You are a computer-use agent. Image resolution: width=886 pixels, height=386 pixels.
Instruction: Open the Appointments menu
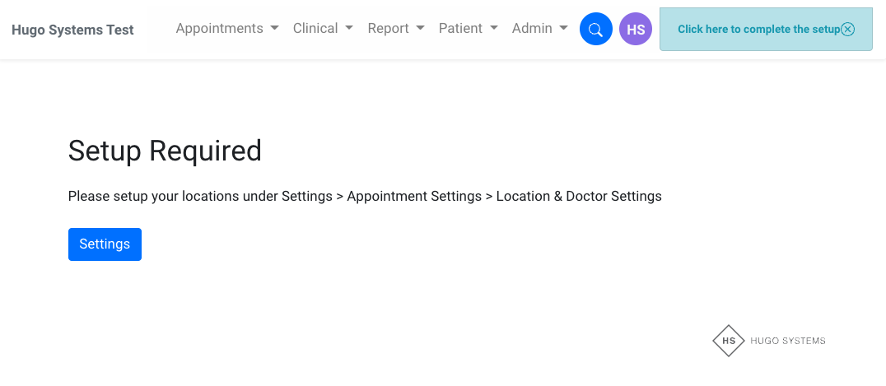(220, 28)
